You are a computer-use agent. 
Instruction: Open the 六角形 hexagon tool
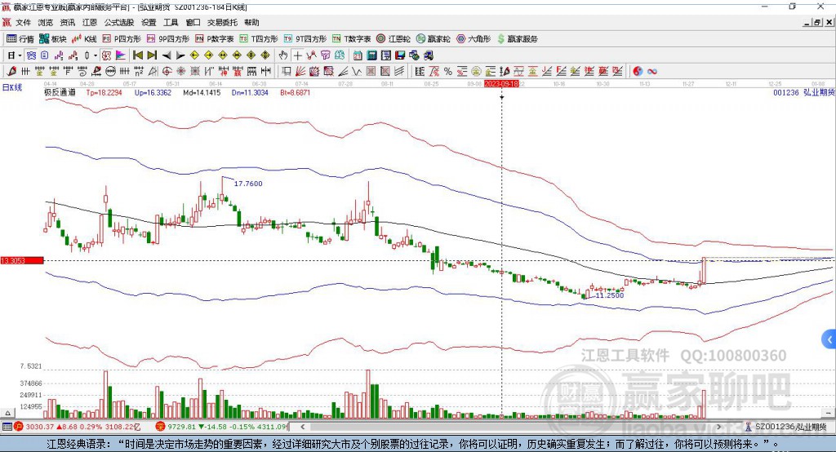pyautogui.click(x=474, y=39)
